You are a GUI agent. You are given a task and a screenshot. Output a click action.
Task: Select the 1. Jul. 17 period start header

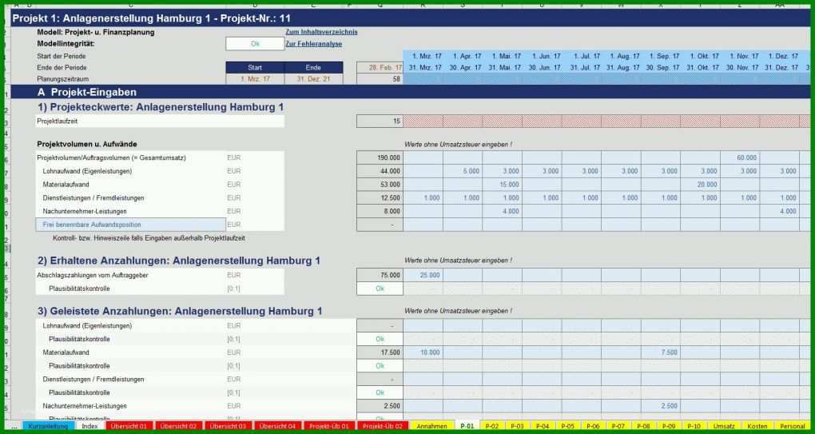click(582, 56)
